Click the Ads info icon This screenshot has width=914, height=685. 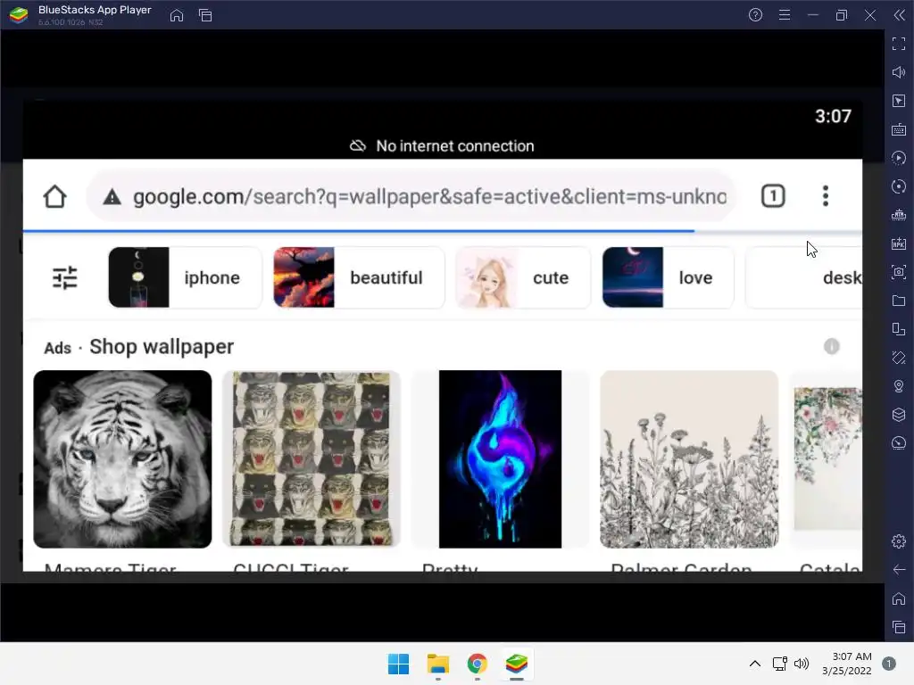(x=831, y=347)
